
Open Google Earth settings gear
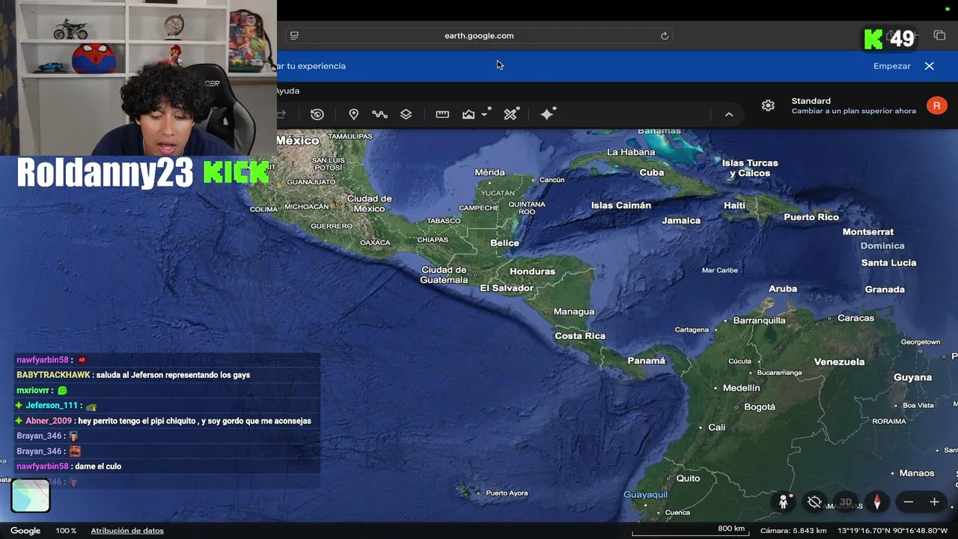click(768, 106)
